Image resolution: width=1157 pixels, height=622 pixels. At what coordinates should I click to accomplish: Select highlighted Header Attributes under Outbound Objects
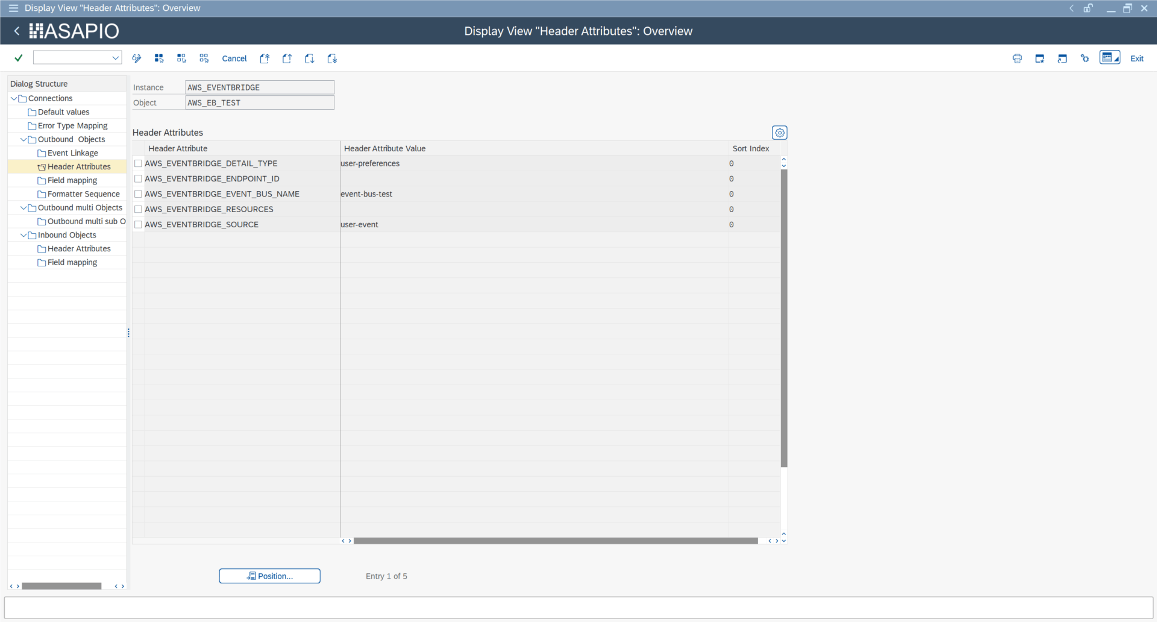coord(79,166)
